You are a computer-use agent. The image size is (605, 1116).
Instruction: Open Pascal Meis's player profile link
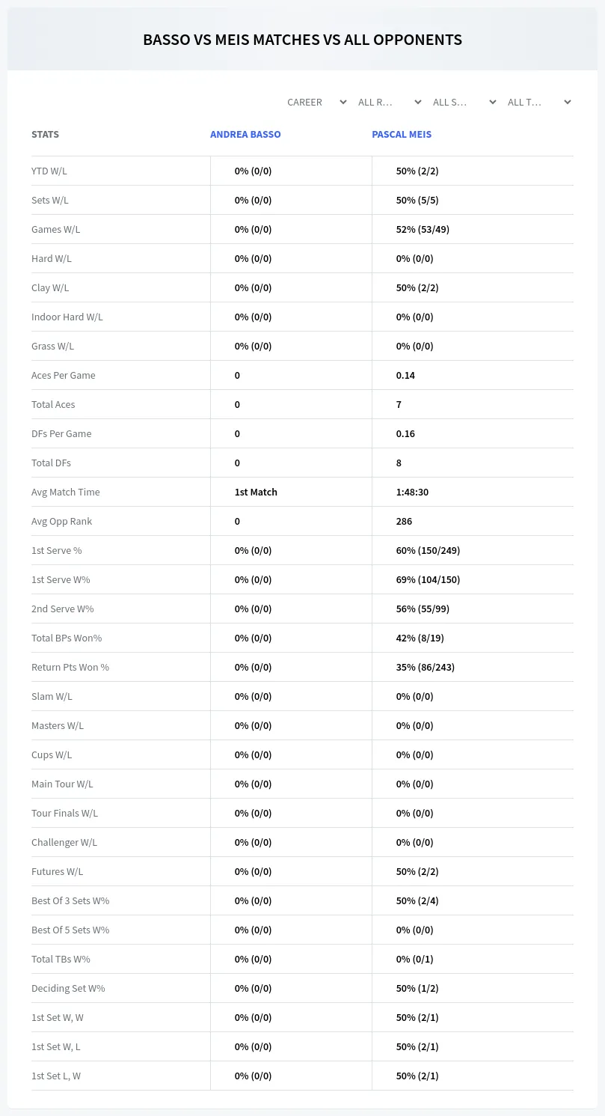click(x=402, y=135)
